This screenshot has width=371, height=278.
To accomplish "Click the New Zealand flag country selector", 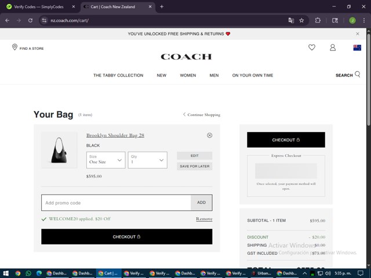I will [357, 47].
